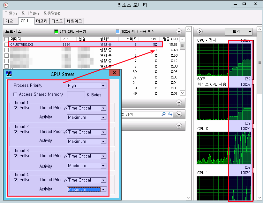Click the CPU Stress window app icon
The image size is (263, 203).
pyautogui.click(x=9, y=74)
